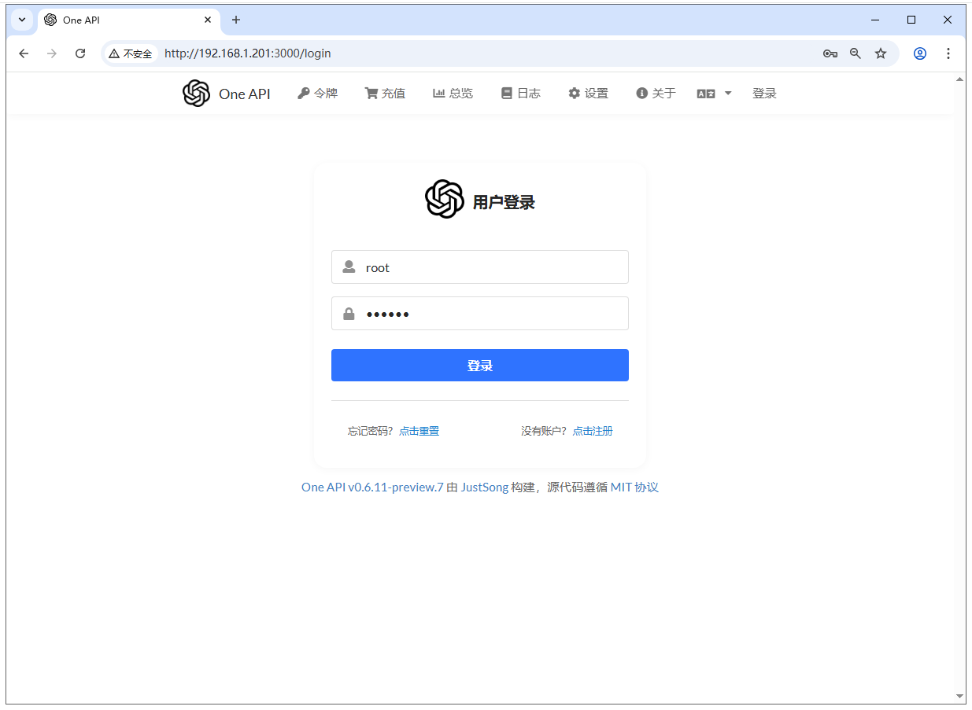
Task: Open the One API v0.6.11-preview.7 footer link
Action: click(x=372, y=487)
